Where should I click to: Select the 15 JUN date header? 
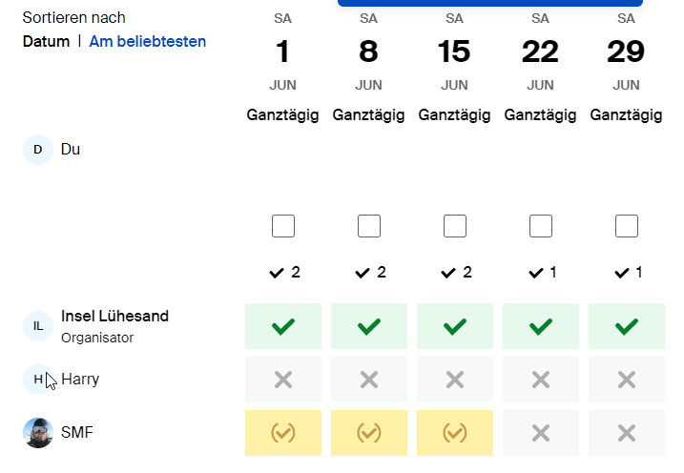(x=455, y=52)
